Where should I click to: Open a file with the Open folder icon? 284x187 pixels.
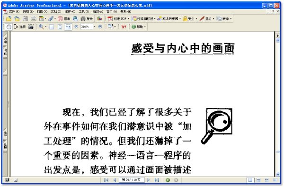9,18
